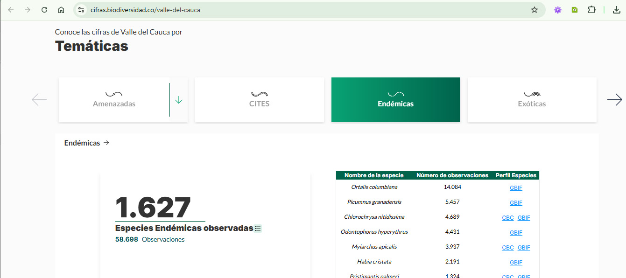
Task: Open the green extension icon
Action: [575, 10]
